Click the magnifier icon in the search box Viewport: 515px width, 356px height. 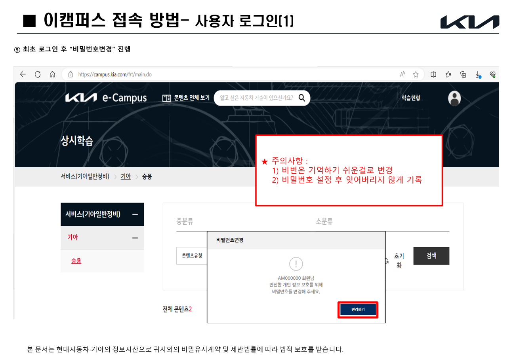pos(302,98)
